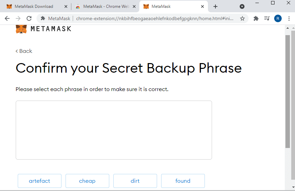The image size is (295, 193).
Task: Go back with the browser arrow
Action: 7,18
